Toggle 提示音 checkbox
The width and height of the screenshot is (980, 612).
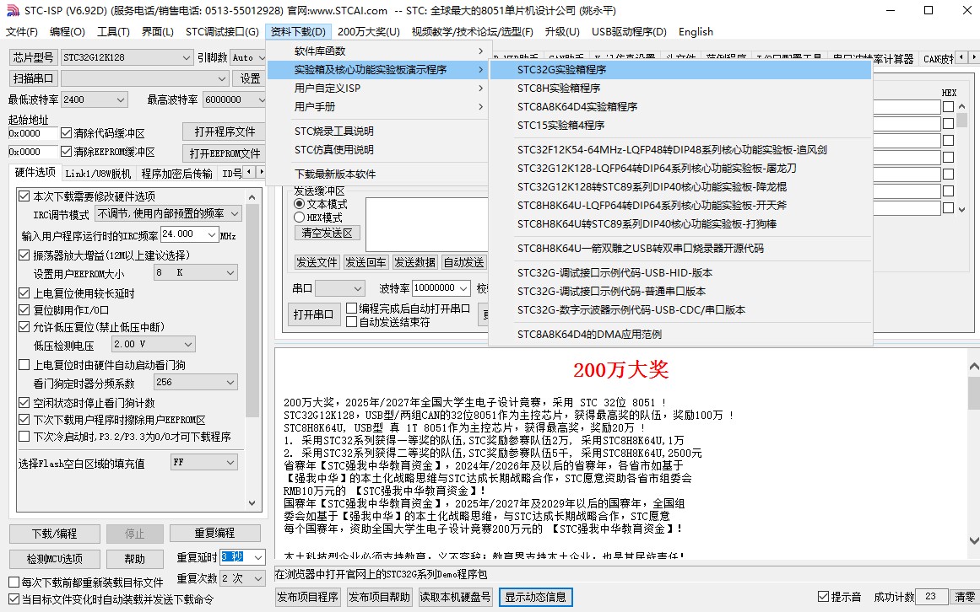click(x=823, y=596)
